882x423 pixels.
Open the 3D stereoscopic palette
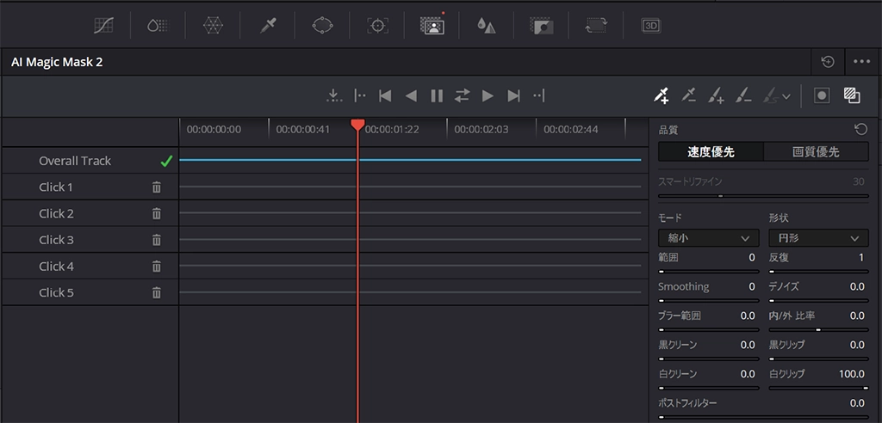[x=650, y=26]
